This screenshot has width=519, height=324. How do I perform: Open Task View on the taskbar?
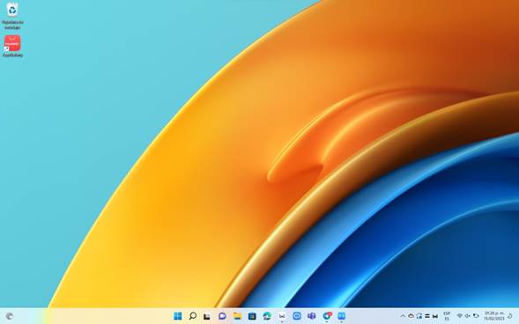[x=207, y=316]
